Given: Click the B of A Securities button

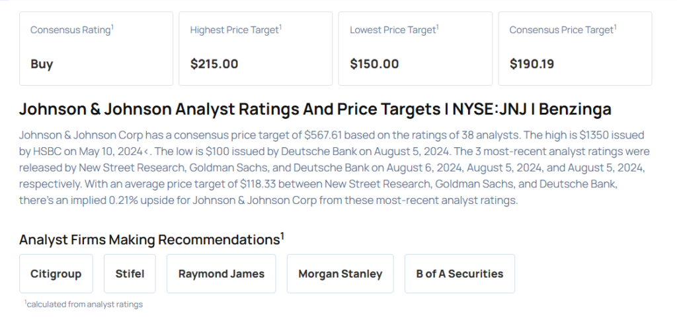Looking at the screenshot, I should tap(459, 274).
